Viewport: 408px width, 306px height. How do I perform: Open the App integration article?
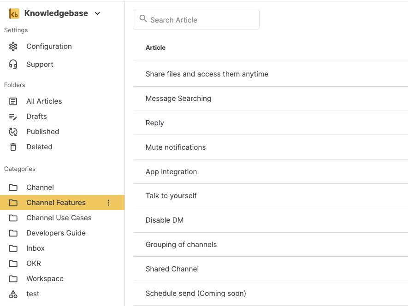pos(171,172)
